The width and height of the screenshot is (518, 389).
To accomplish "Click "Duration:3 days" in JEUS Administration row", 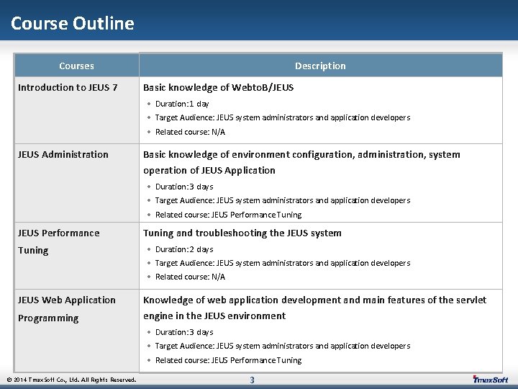I will (x=184, y=187).
